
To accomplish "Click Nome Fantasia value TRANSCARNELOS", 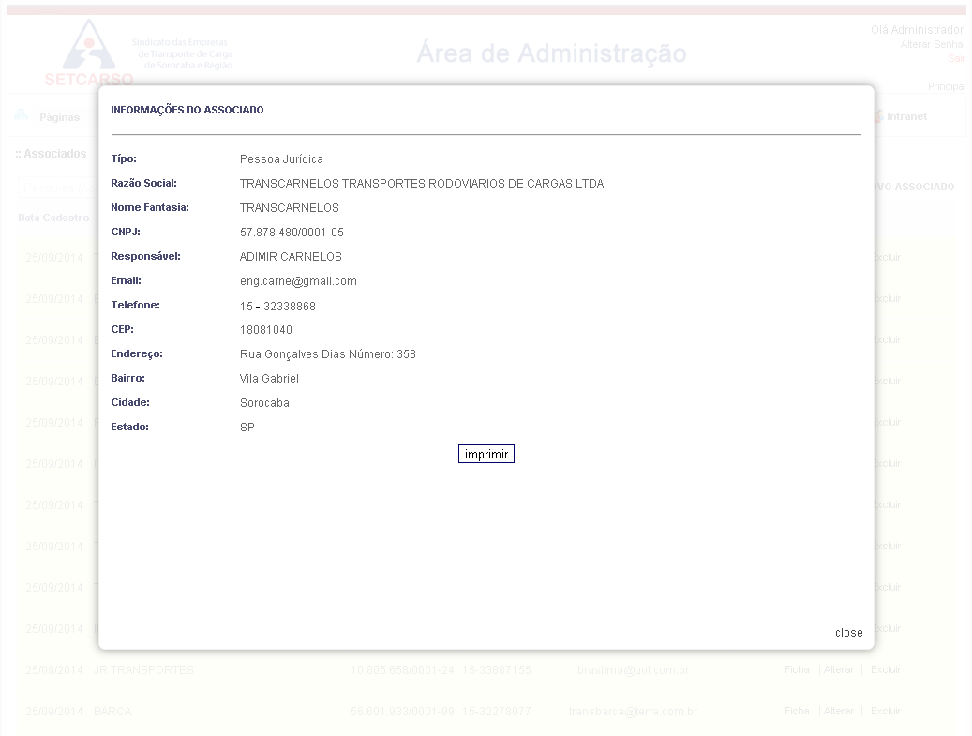I will coord(290,208).
